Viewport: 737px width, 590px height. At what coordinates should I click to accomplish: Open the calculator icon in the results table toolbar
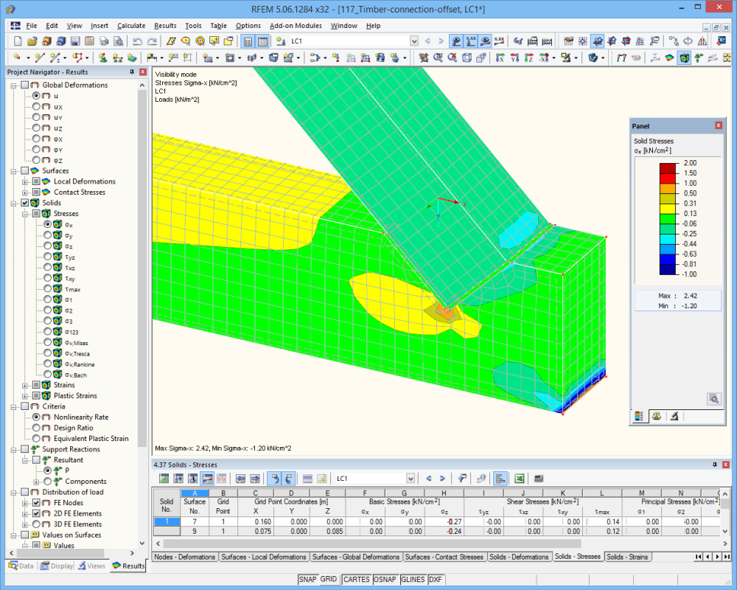[538, 478]
